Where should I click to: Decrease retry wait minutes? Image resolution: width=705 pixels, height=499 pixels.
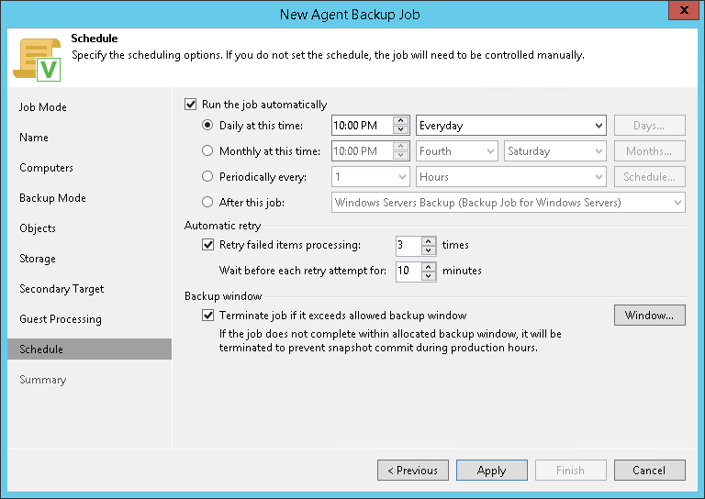point(429,276)
